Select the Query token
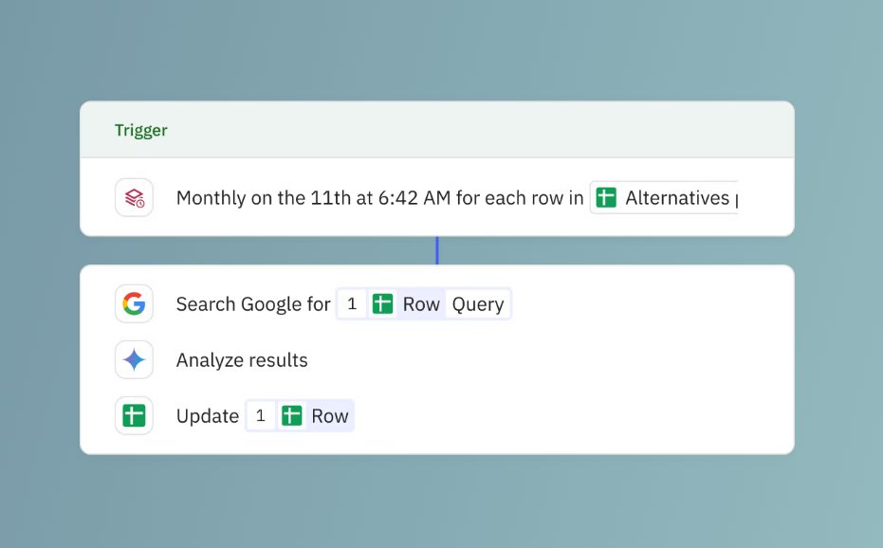This screenshot has height=548, width=883. [478, 304]
